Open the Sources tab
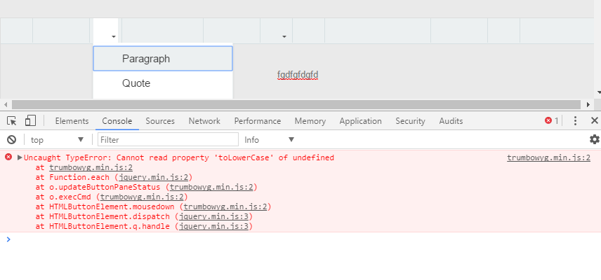The image size is (601, 280). [x=160, y=121]
